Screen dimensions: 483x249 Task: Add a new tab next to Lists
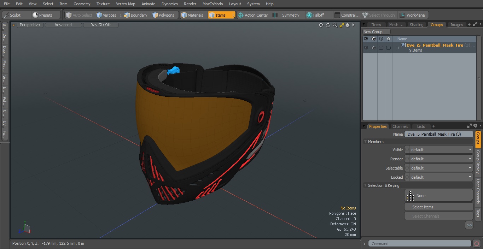(x=433, y=126)
